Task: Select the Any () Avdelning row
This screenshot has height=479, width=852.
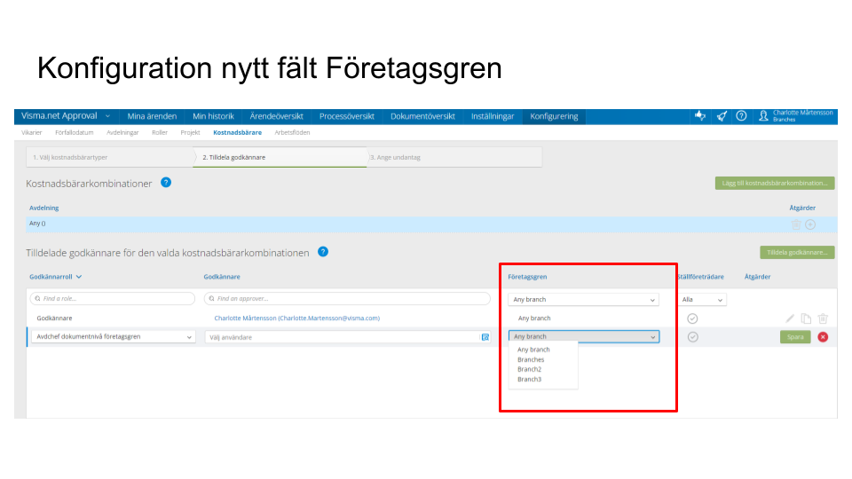Action: coord(431,224)
